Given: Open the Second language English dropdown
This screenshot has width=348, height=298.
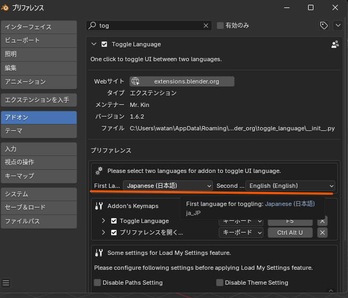Looking at the screenshot, I should (x=290, y=186).
